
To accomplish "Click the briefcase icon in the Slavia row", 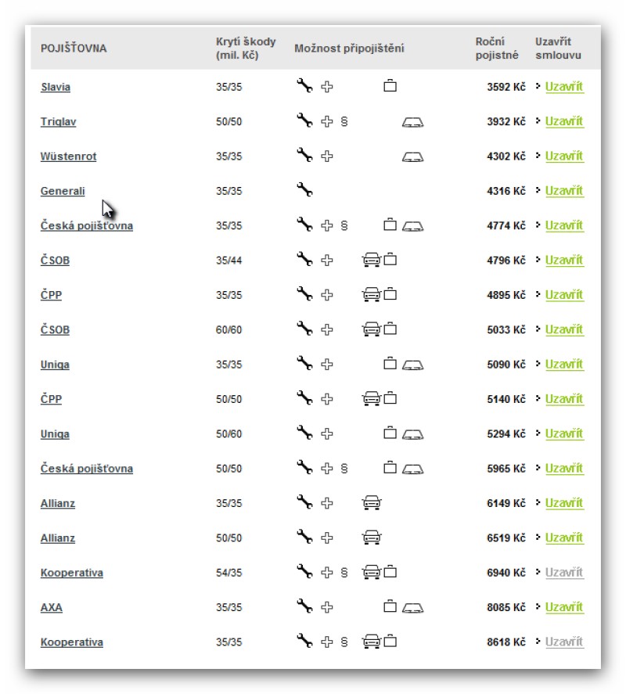I will 390,87.
